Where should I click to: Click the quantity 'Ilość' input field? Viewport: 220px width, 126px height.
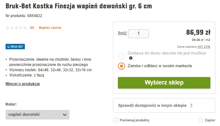[138, 33]
